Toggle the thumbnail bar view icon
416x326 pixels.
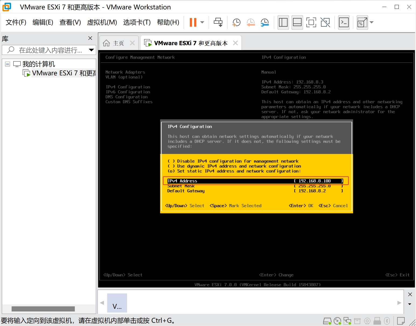coord(297,22)
